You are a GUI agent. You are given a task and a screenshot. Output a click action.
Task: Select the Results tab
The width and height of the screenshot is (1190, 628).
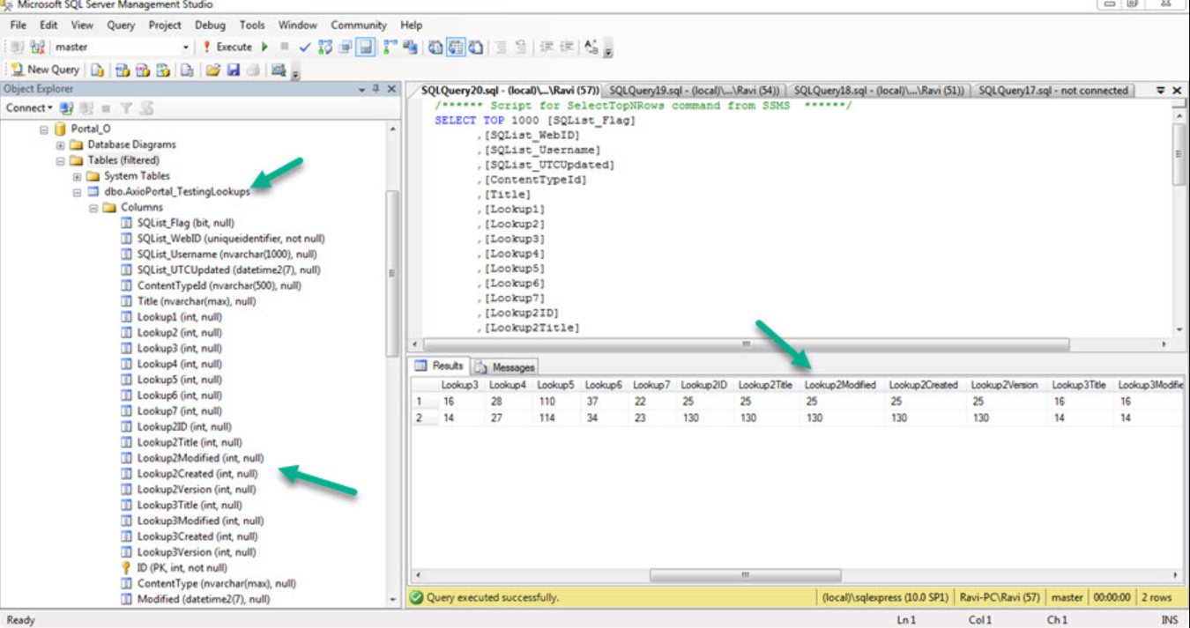(x=441, y=366)
